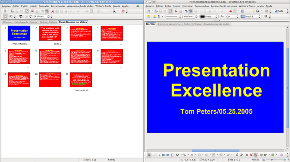The image size is (290, 162).
Task: Toggle AutoSpellcheck in left window toolbar
Action: click(47, 11)
